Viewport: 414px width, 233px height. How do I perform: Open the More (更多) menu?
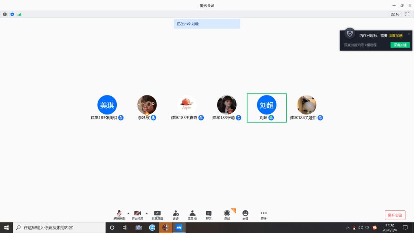pyautogui.click(x=264, y=214)
